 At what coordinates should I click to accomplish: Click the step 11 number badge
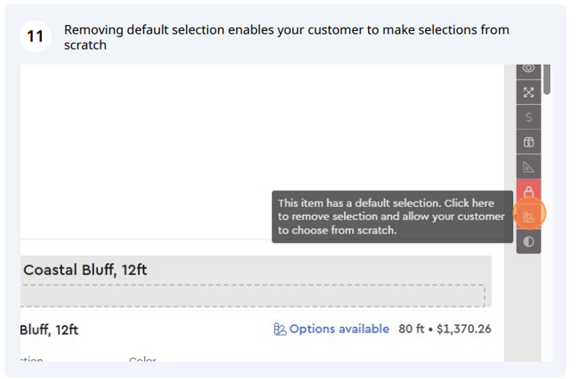click(x=35, y=36)
